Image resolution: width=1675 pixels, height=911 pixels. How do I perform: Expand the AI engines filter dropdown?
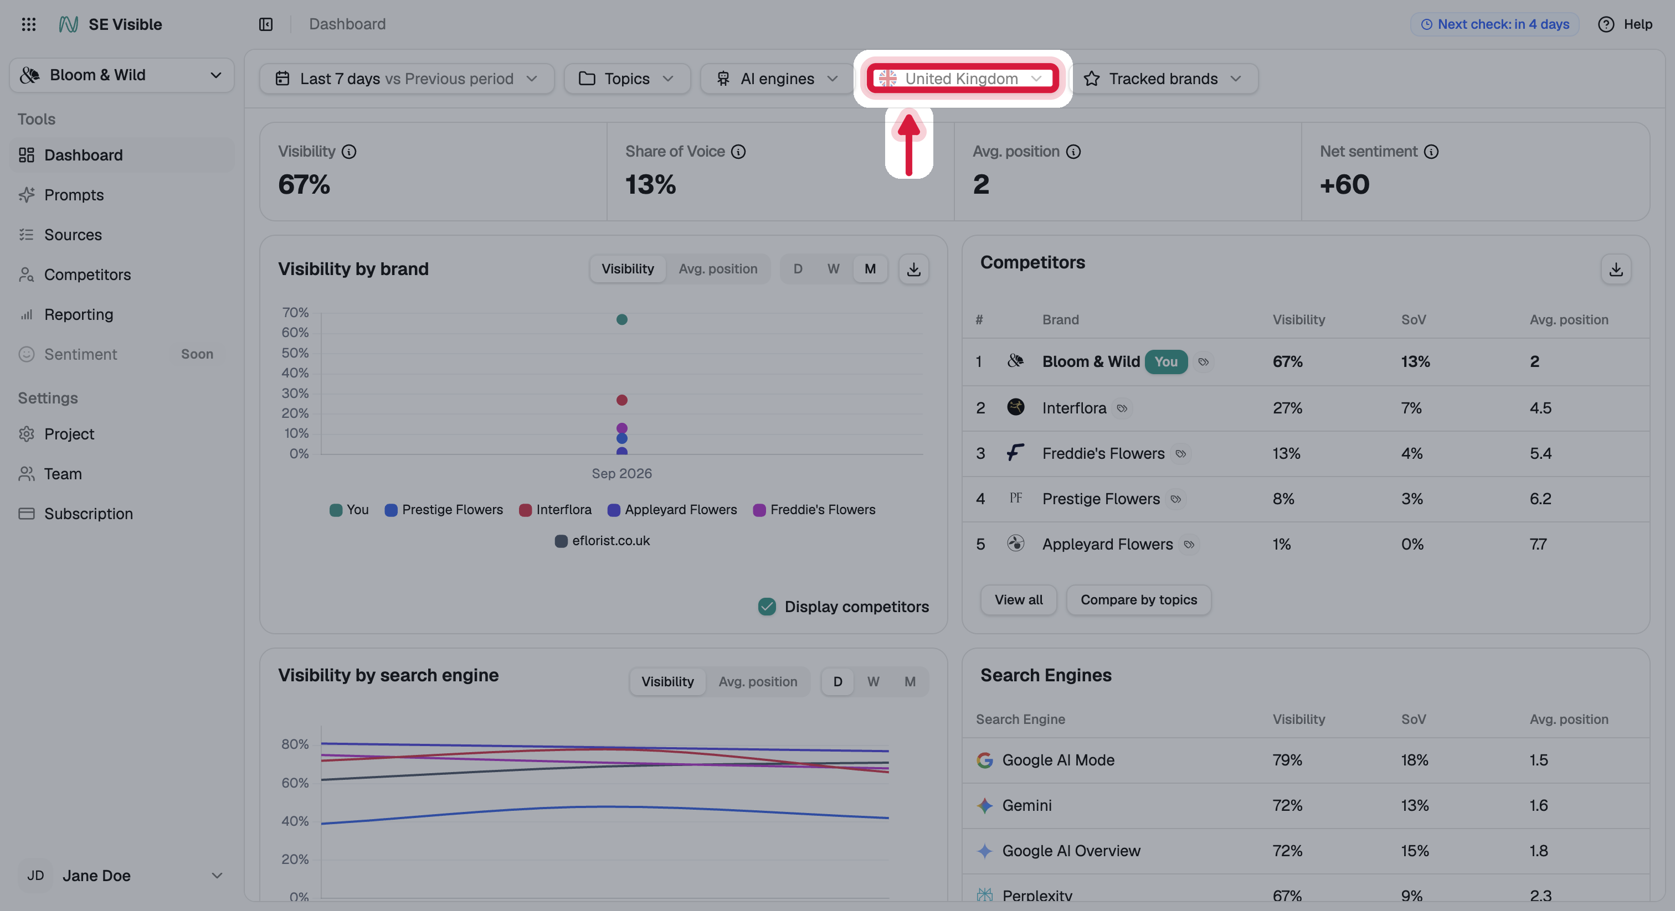pos(777,79)
